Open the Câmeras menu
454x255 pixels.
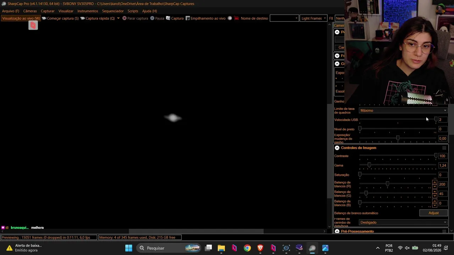[x=30, y=11]
